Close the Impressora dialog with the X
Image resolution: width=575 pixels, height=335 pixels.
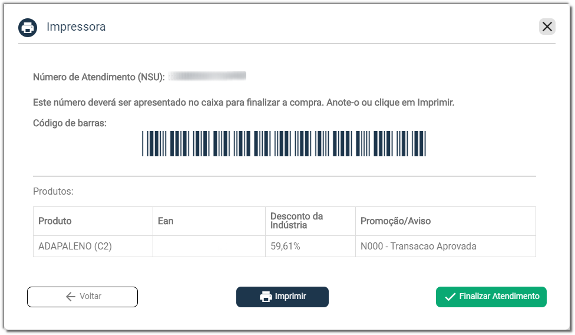coord(547,27)
